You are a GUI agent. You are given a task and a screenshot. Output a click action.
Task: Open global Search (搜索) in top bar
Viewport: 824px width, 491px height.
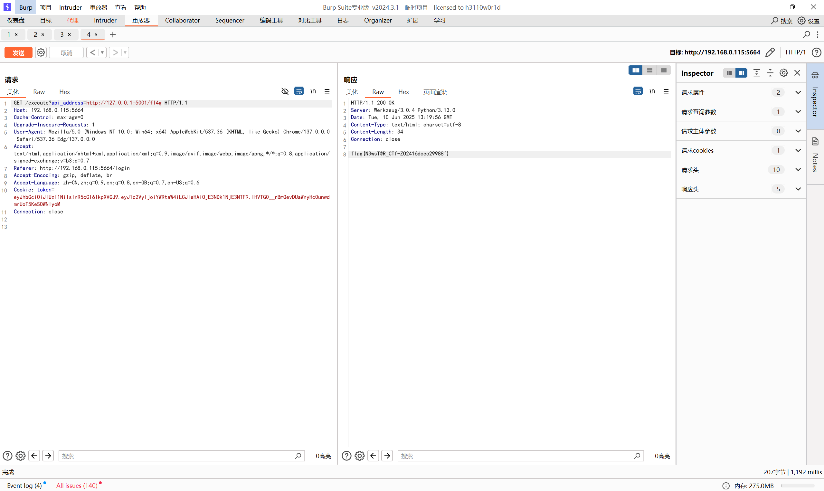coord(781,21)
